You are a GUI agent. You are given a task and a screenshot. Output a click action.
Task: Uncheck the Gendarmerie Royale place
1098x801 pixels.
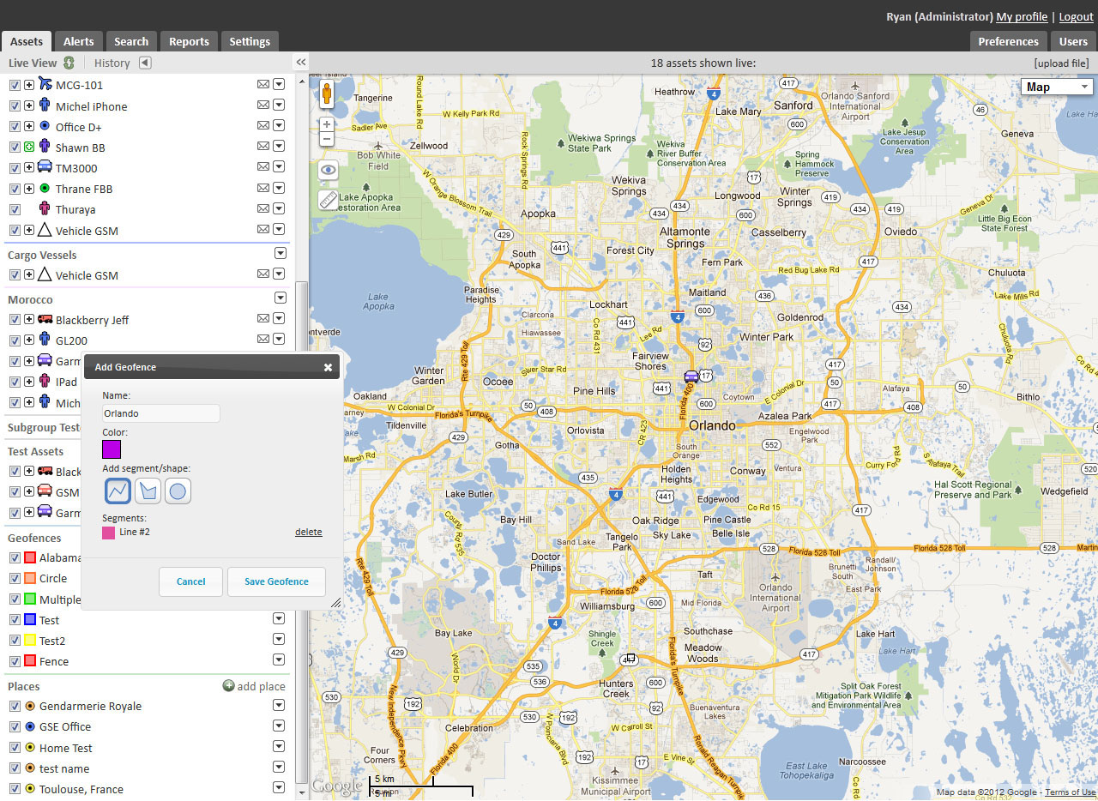[x=15, y=706]
